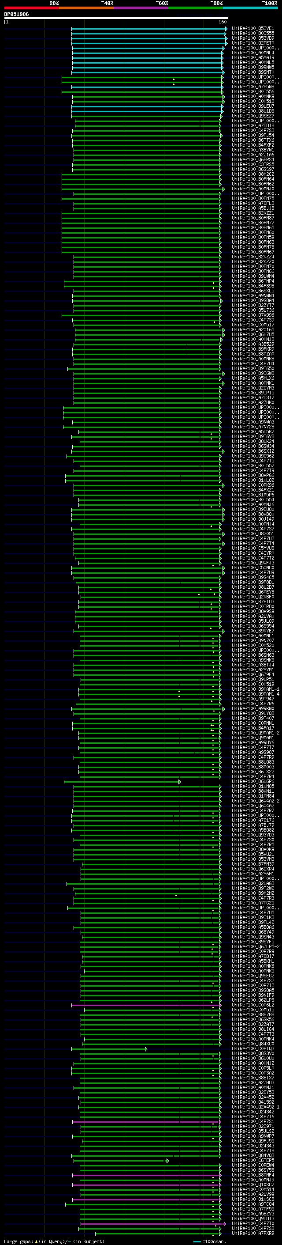Select label UniRef100_Q6ERS4
Viewport: 282px width, 1245px height.
252,159
